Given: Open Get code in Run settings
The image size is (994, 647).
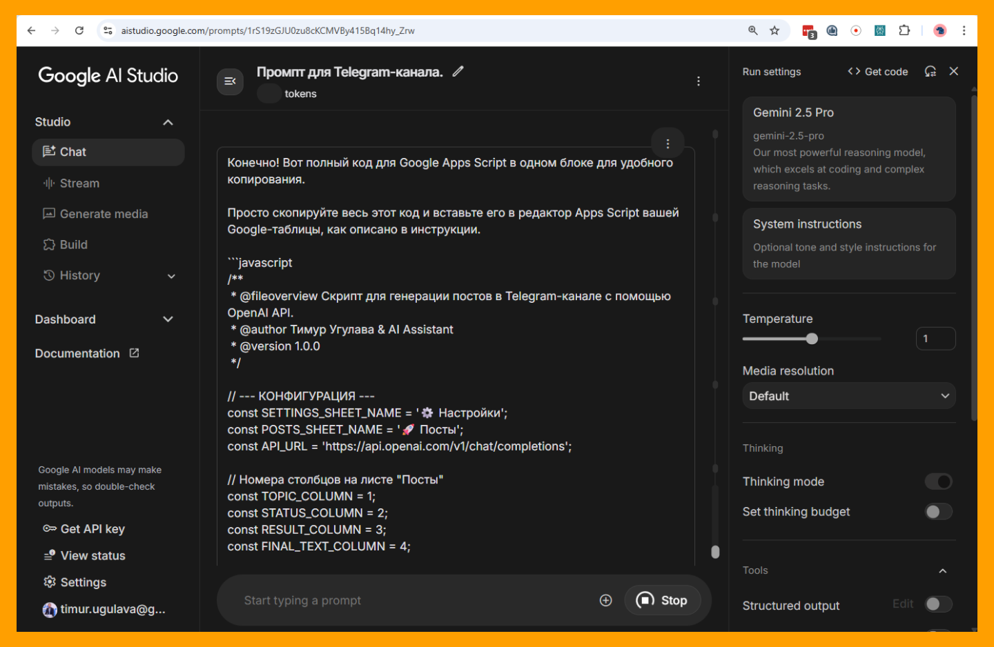Looking at the screenshot, I should pos(877,72).
